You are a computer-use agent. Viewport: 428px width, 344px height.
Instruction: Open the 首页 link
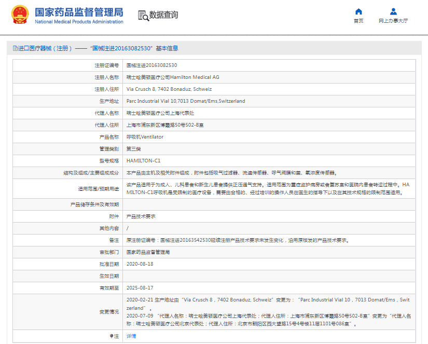pos(358,21)
